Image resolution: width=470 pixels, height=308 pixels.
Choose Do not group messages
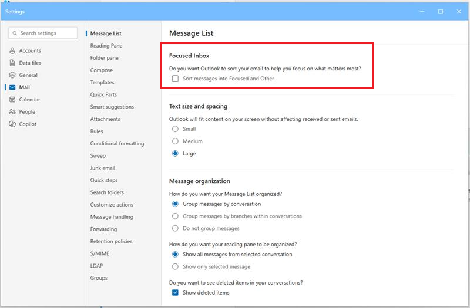tap(175, 228)
